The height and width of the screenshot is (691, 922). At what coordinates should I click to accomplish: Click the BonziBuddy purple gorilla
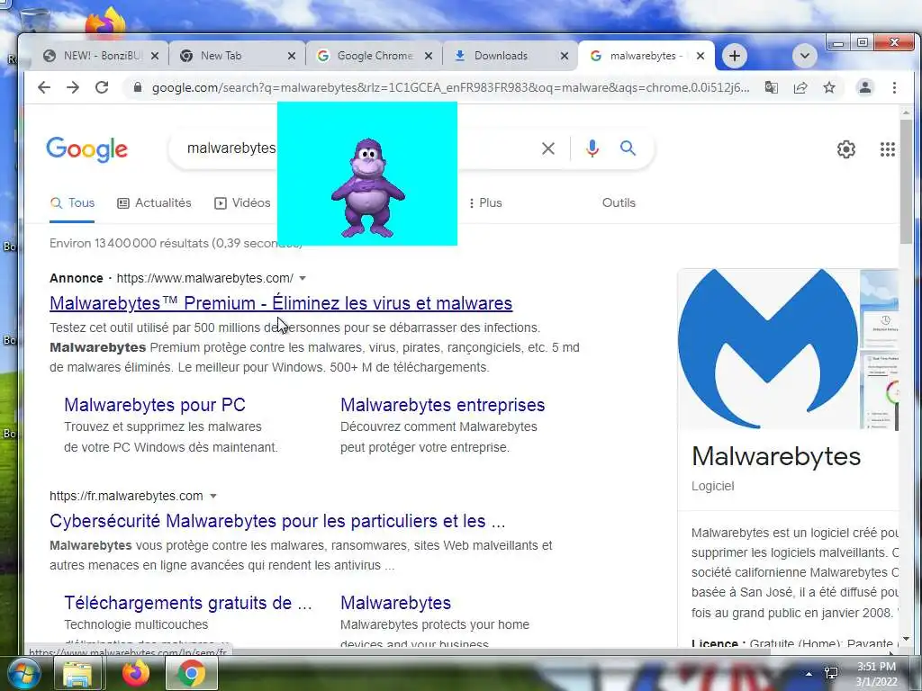point(367,188)
